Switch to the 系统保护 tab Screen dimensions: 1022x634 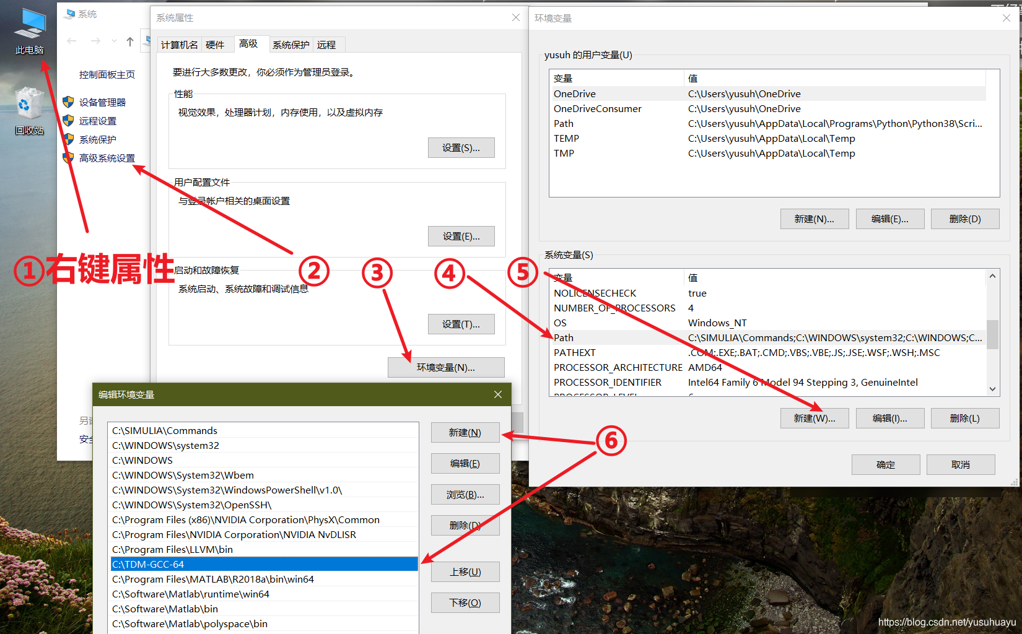click(x=290, y=45)
